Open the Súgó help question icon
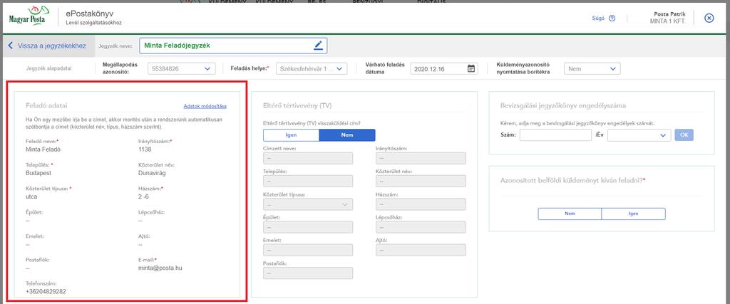 (x=612, y=19)
